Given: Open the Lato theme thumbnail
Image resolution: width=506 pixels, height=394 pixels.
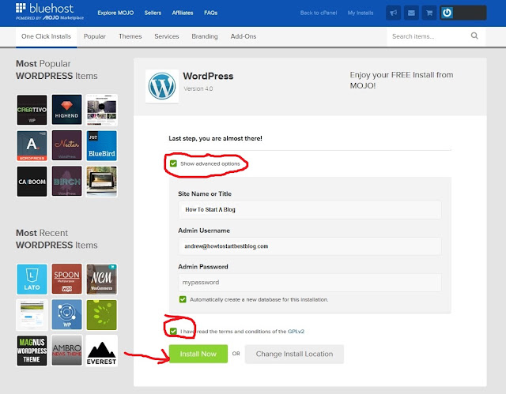Looking at the screenshot, I should click(x=32, y=279).
